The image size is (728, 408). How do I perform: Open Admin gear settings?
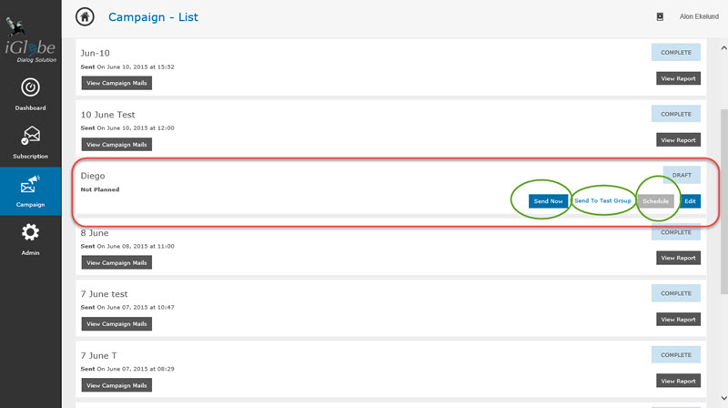[x=30, y=232]
